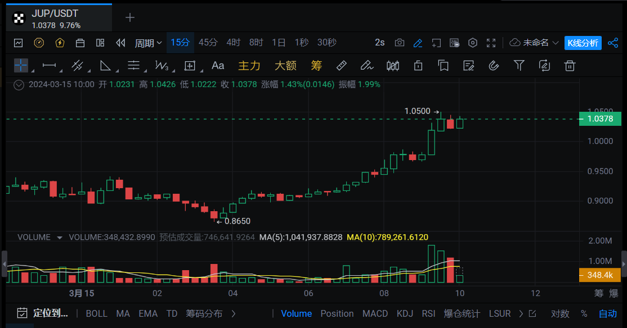Screen dimensions: 627x328
Task: Click the share icon
Action: click(613, 43)
